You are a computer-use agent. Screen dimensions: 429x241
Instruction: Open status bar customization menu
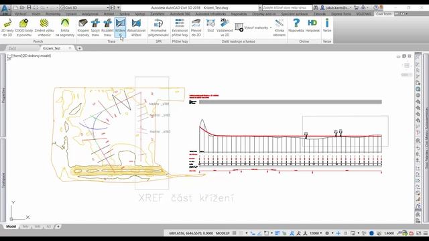point(426,233)
